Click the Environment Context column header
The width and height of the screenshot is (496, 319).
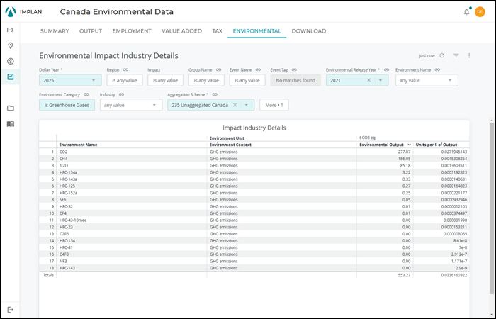pyautogui.click(x=230, y=145)
